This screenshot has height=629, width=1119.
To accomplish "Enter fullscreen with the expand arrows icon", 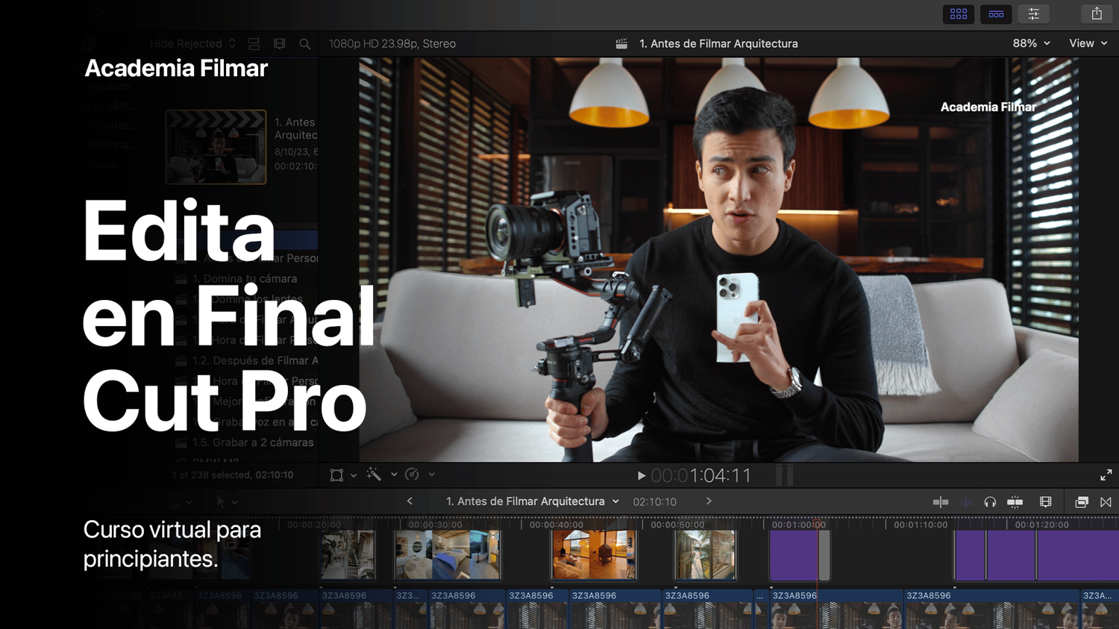I will click(1106, 475).
